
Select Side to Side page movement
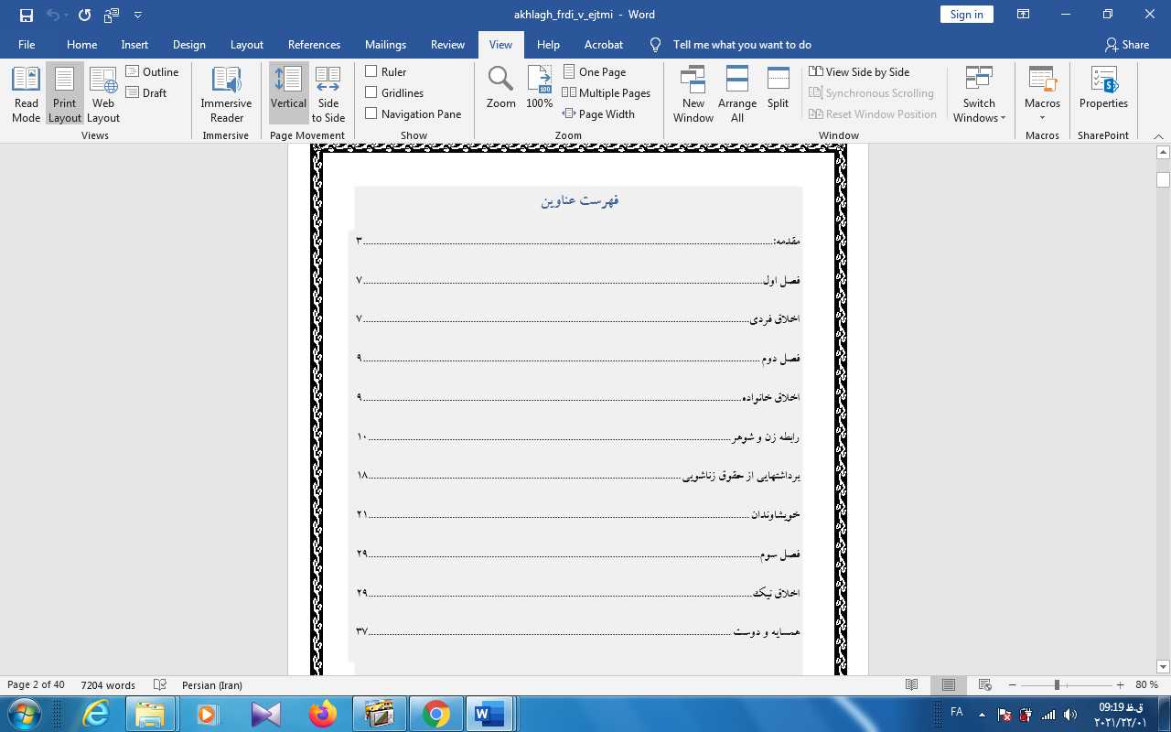(328, 94)
